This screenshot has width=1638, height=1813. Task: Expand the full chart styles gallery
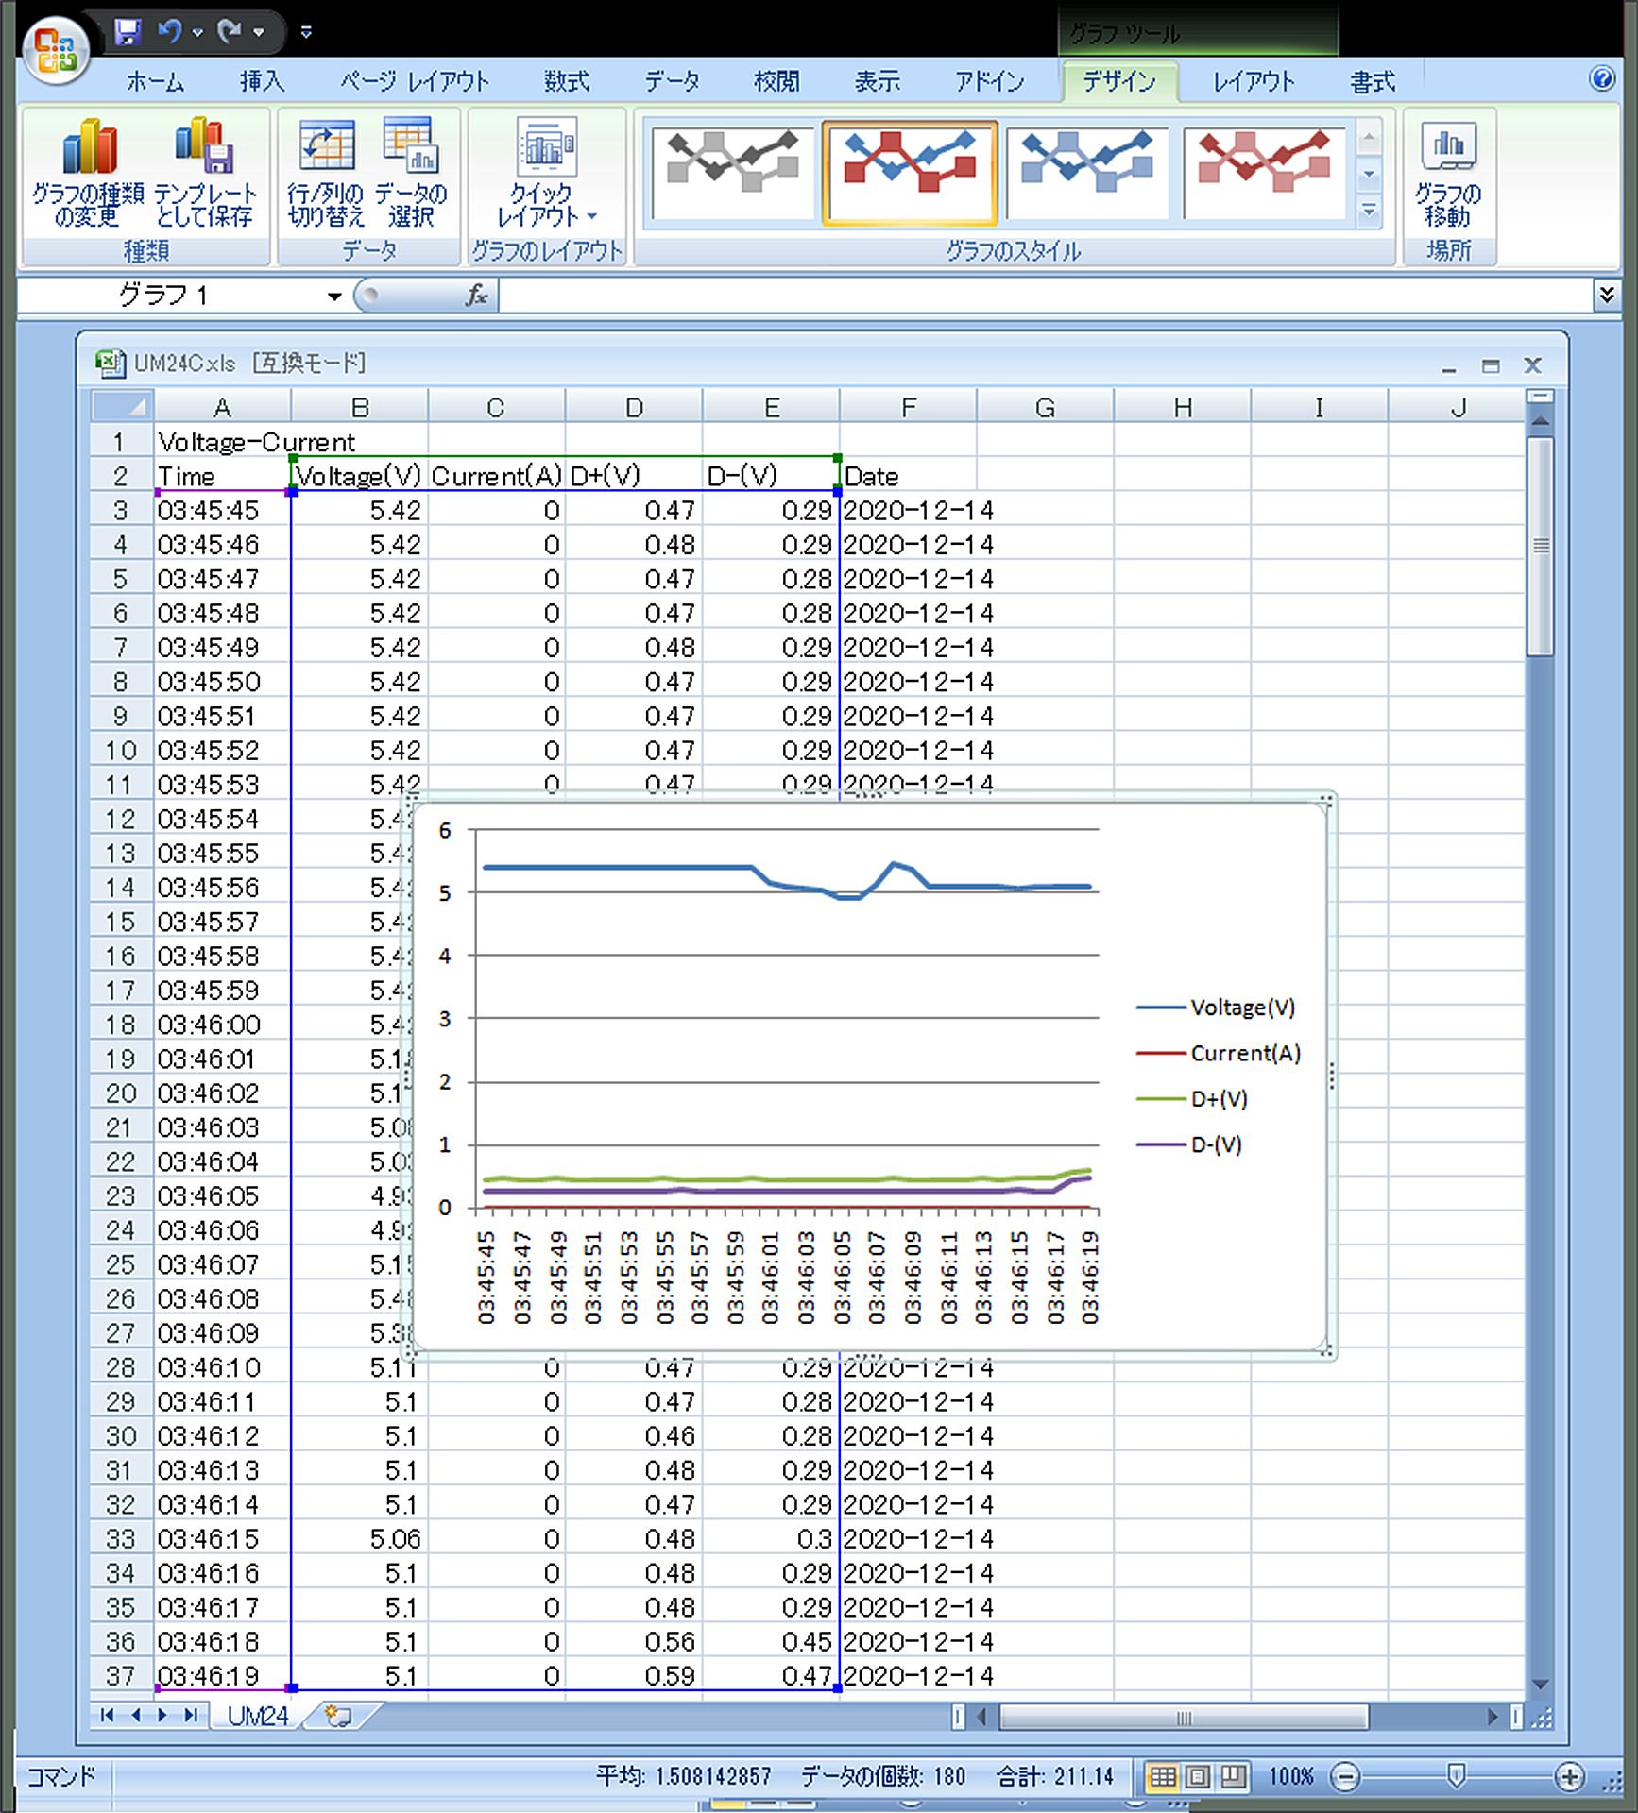tap(1369, 211)
